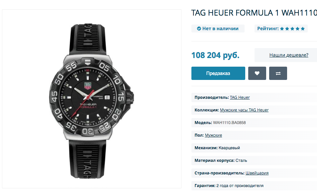317x195 pixels.
Task: Click the Рейтинг label
Action: pos(268,29)
